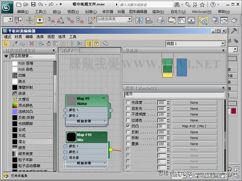Enable the 过滤色 map checkbox
The width and height of the screenshot is (242, 181).
(128, 120)
